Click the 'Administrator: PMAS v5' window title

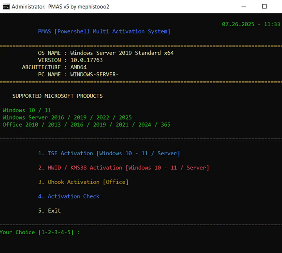click(x=60, y=7)
